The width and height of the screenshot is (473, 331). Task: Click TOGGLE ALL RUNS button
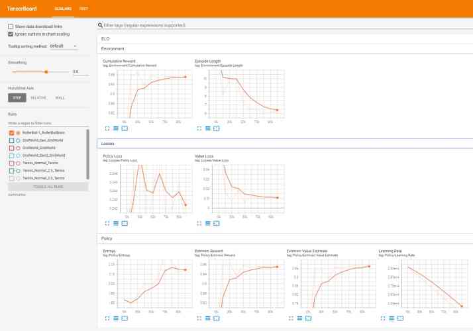(48, 187)
